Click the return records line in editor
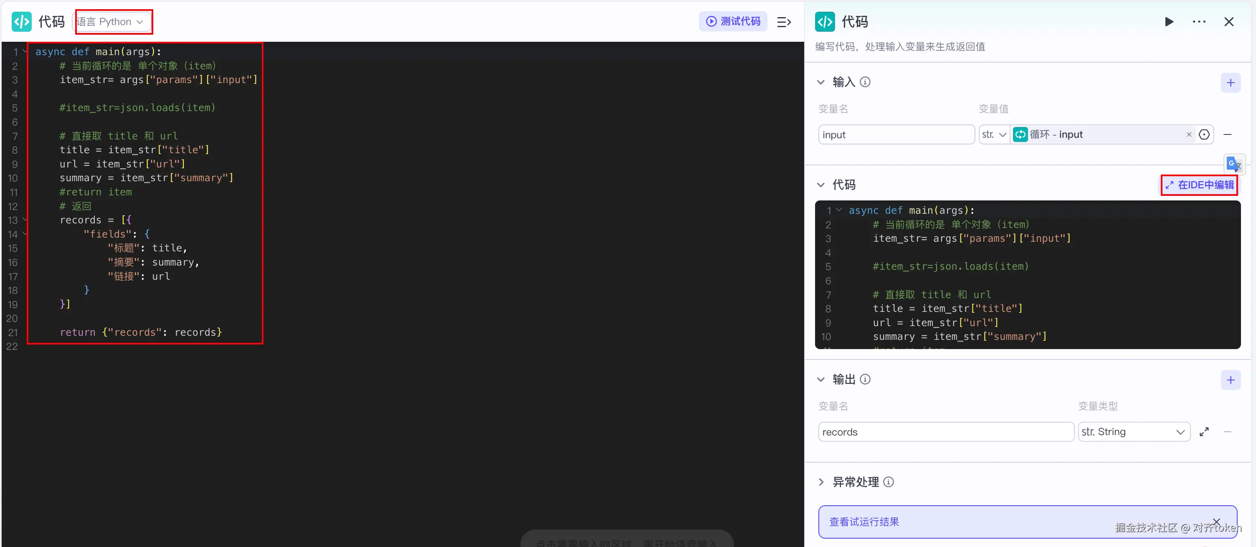The height and width of the screenshot is (547, 1256). tap(141, 332)
